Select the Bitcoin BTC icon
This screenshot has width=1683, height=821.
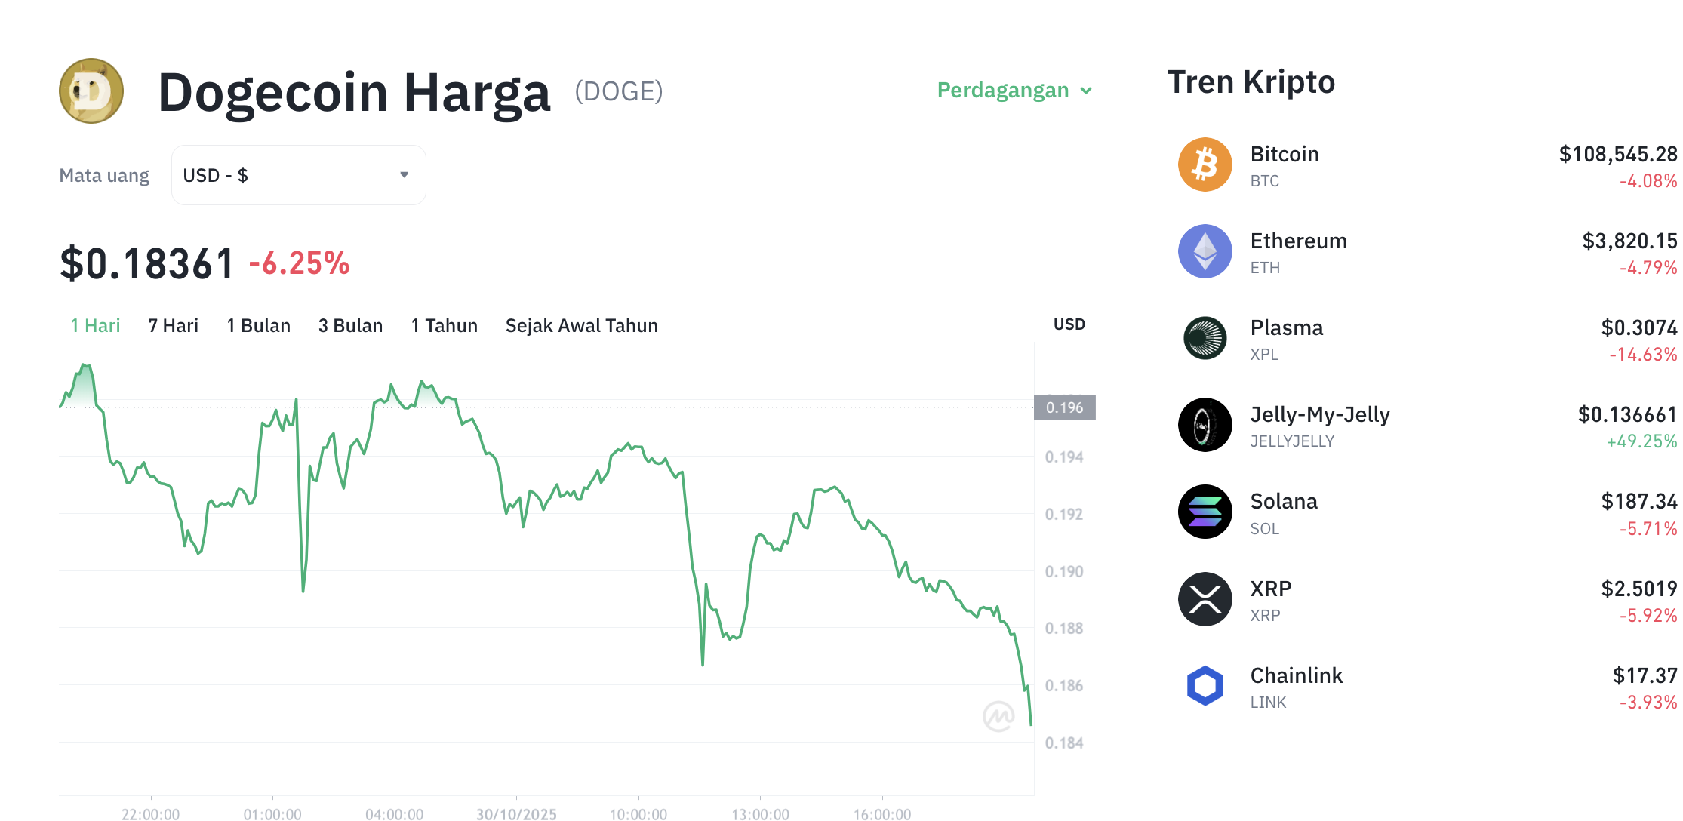pyautogui.click(x=1205, y=165)
